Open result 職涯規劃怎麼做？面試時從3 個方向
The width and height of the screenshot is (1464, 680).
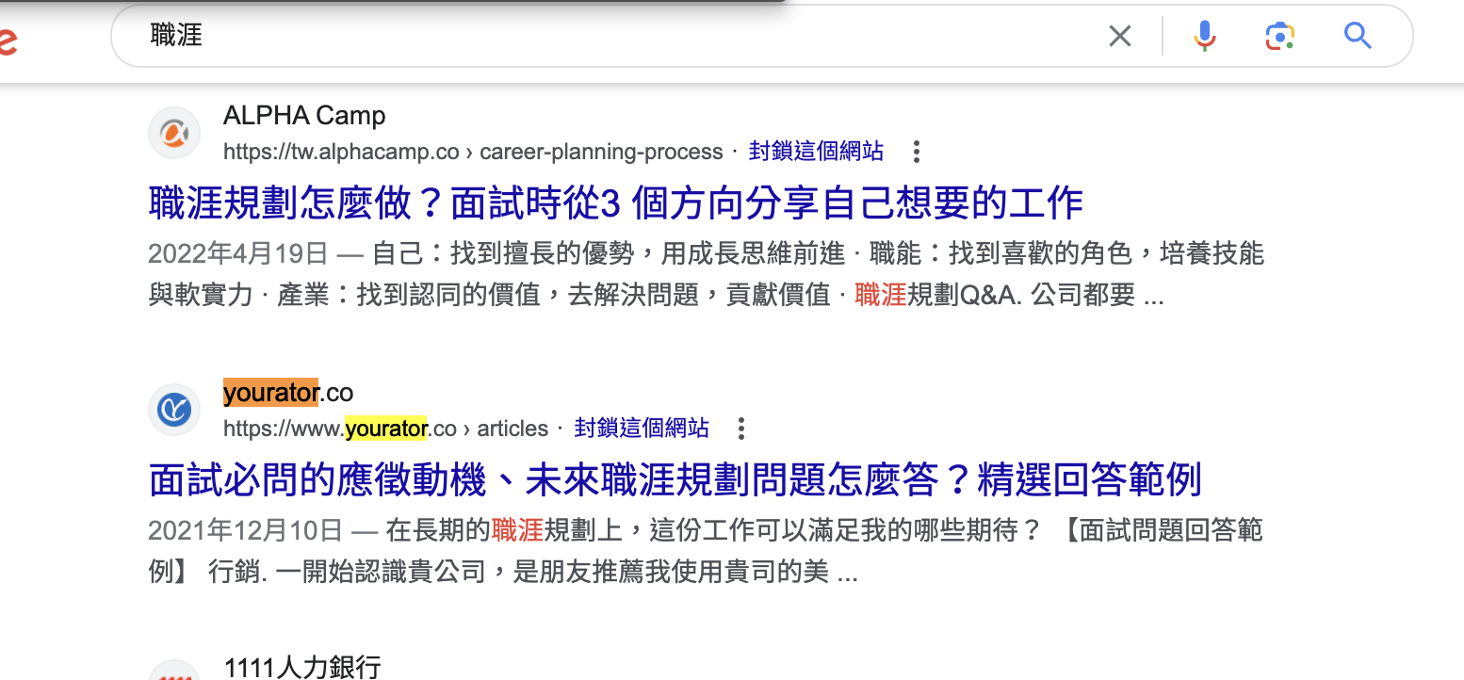(x=615, y=202)
